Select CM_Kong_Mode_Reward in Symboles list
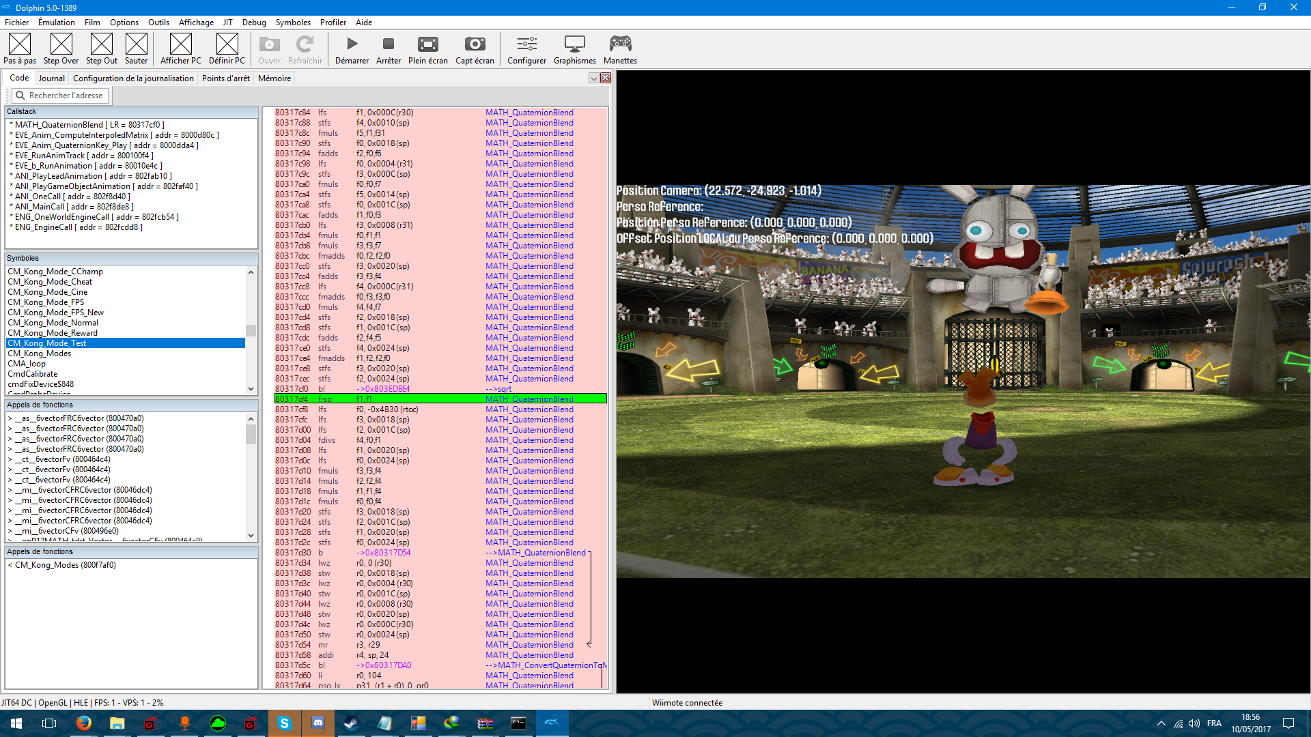1311x737 pixels. pos(53,333)
